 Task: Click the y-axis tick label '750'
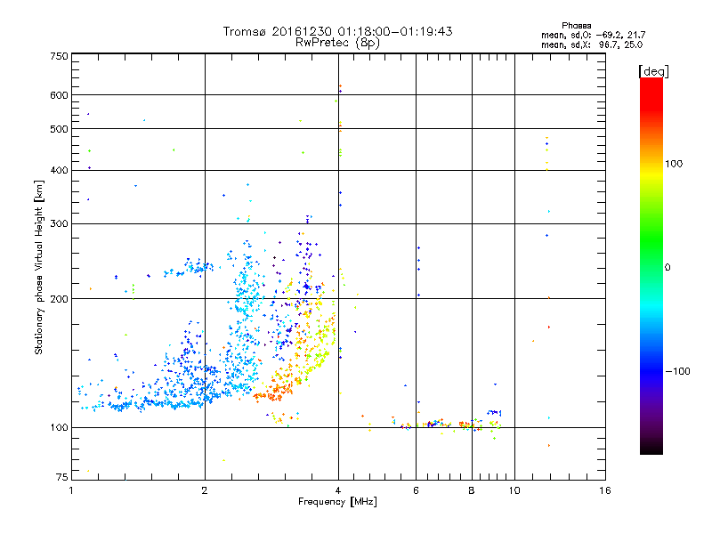pos(59,56)
